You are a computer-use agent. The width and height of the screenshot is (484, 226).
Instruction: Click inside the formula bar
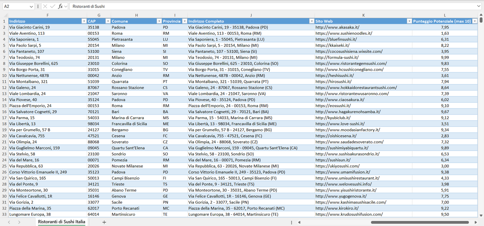coord(234,6)
